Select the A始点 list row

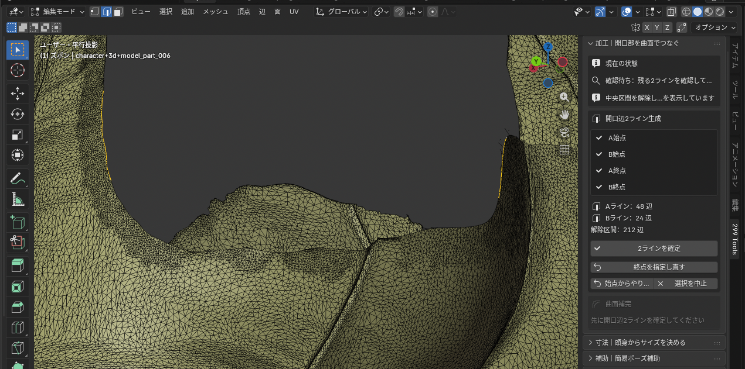coord(654,138)
